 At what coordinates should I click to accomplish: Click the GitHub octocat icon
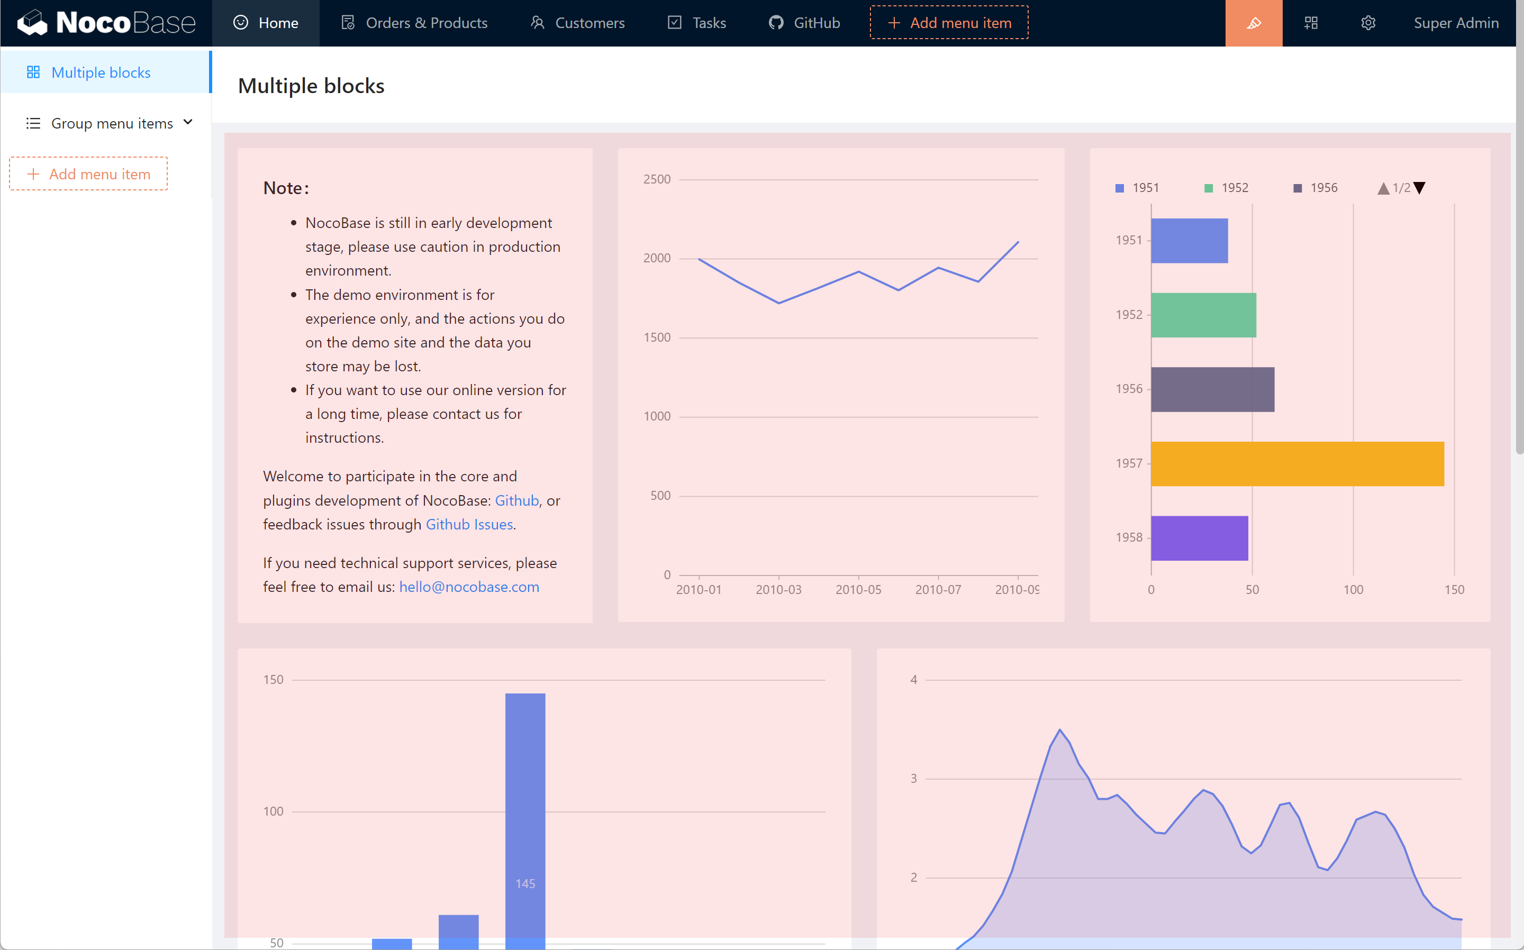776,23
